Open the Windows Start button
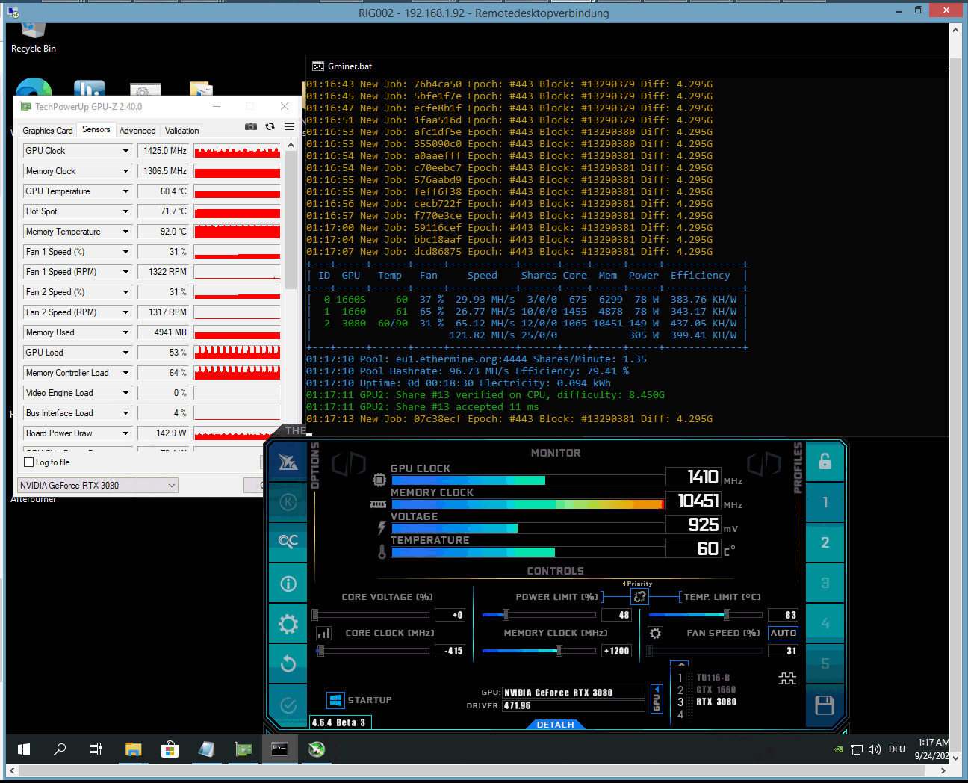 24,749
